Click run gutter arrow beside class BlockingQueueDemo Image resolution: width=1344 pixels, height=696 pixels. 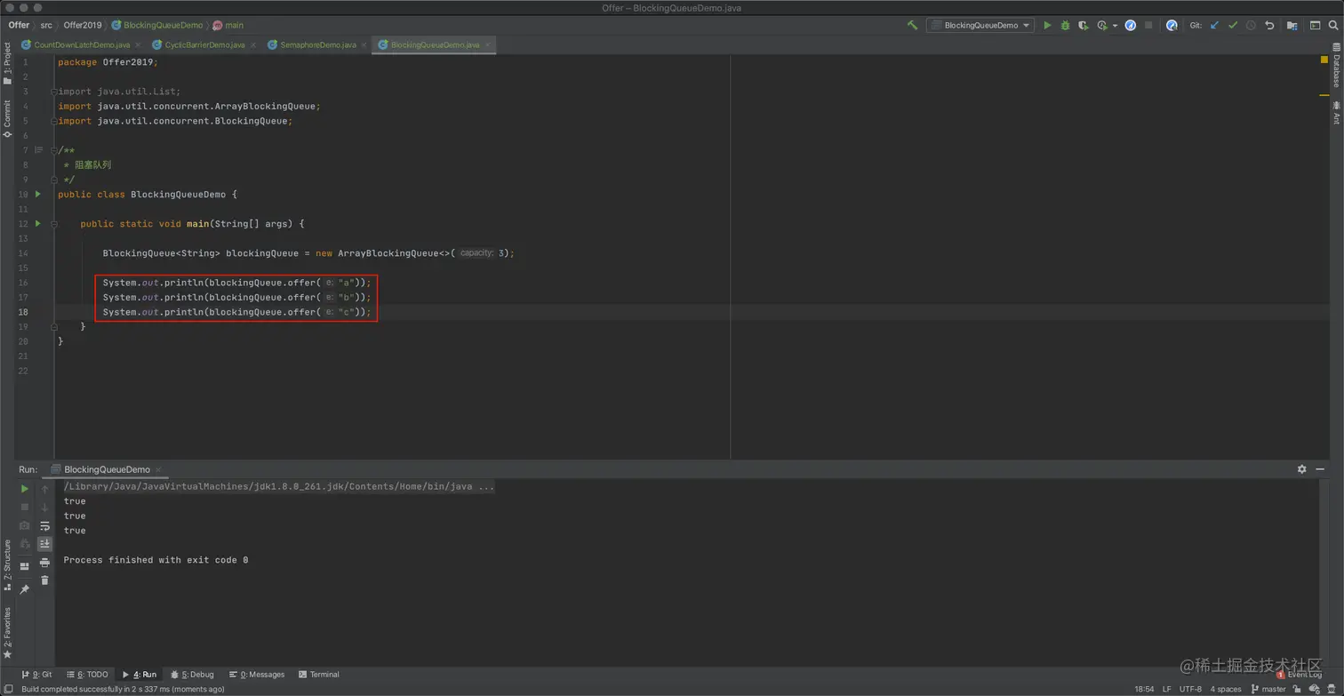[37, 194]
